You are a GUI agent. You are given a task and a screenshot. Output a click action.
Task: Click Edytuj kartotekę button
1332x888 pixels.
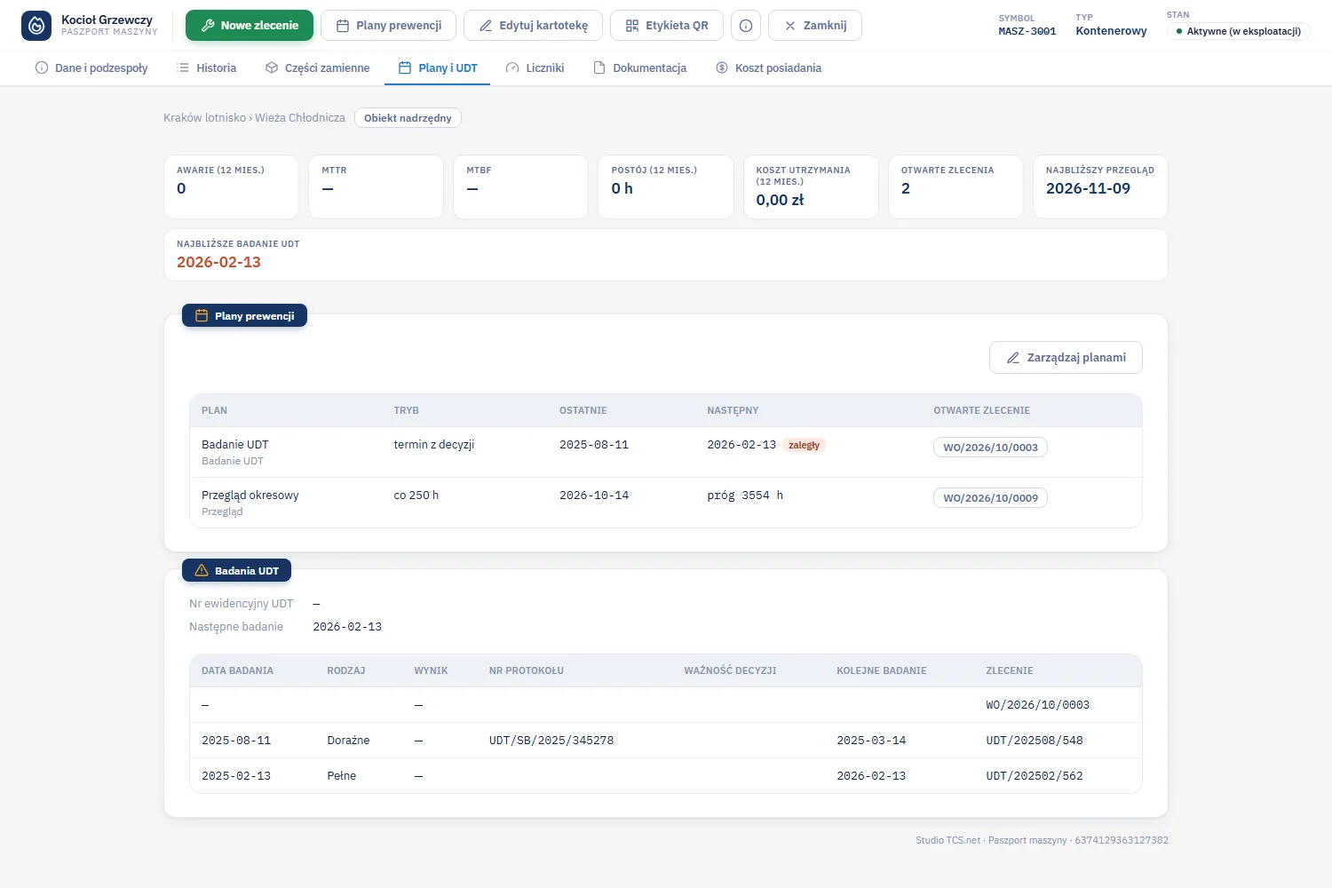pos(533,26)
